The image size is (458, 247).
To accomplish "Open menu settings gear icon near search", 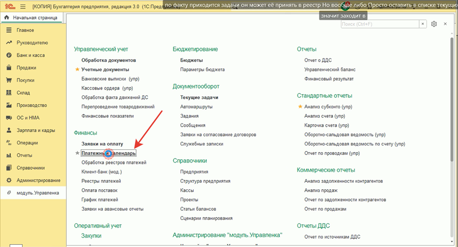I will tap(434, 24).
